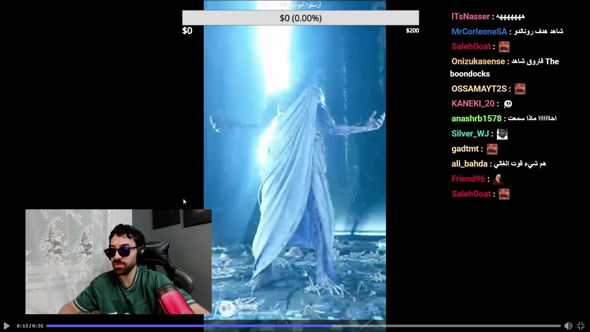The height and width of the screenshot is (332, 590).
Task: Click the username gadtmt in chat
Action: [x=465, y=149]
